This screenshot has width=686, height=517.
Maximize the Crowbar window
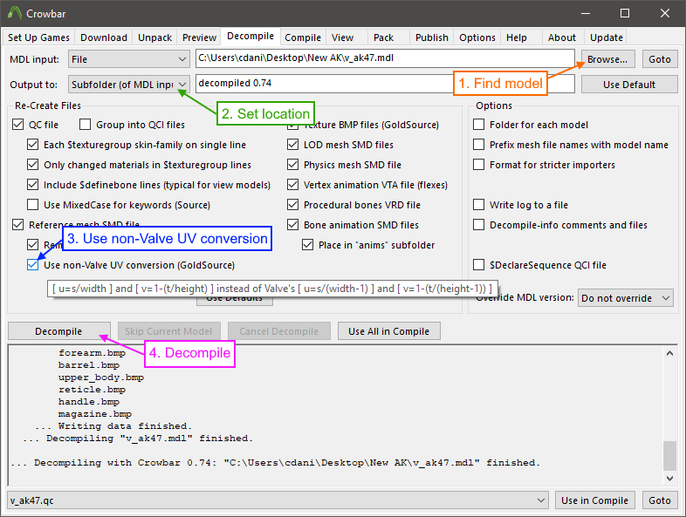[625, 13]
